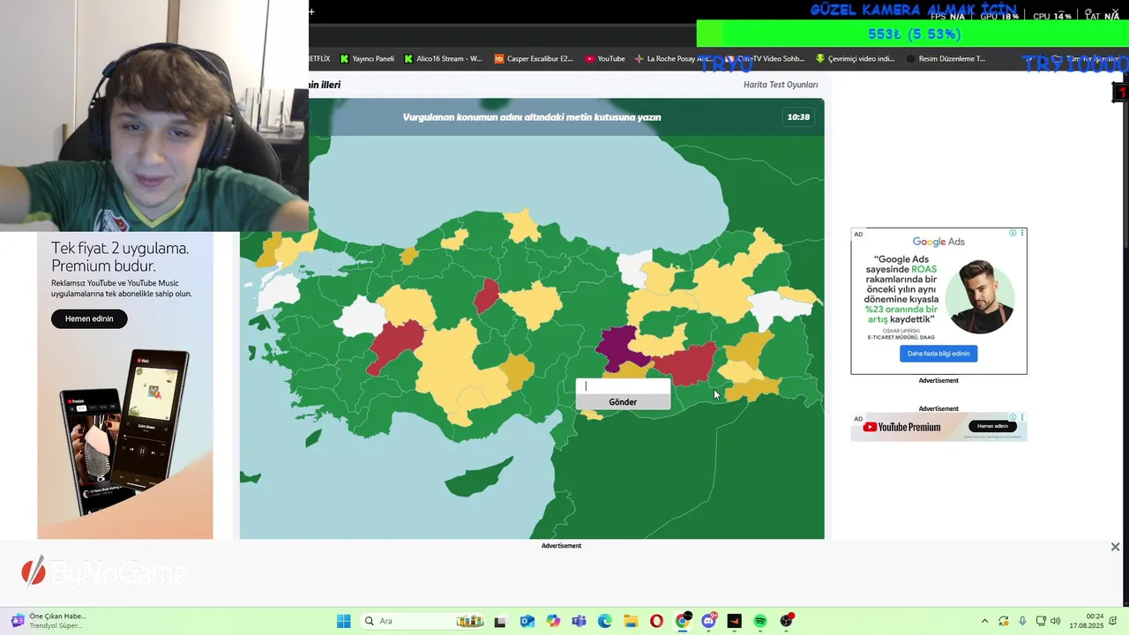Open the Resim Düzenleme bookmark
Image resolution: width=1129 pixels, height=635 pixels.
(946, 59)
